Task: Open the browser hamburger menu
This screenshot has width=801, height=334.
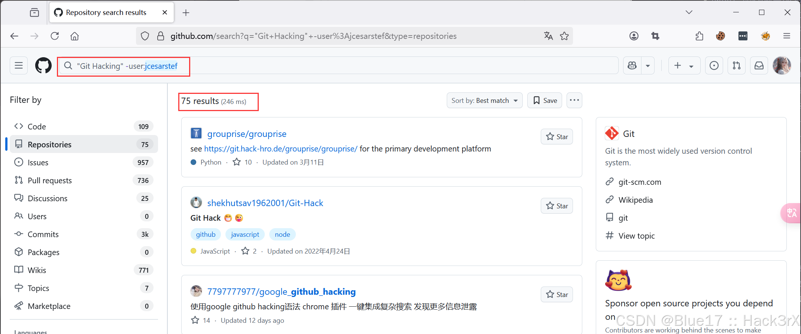Action: [787, 36]
